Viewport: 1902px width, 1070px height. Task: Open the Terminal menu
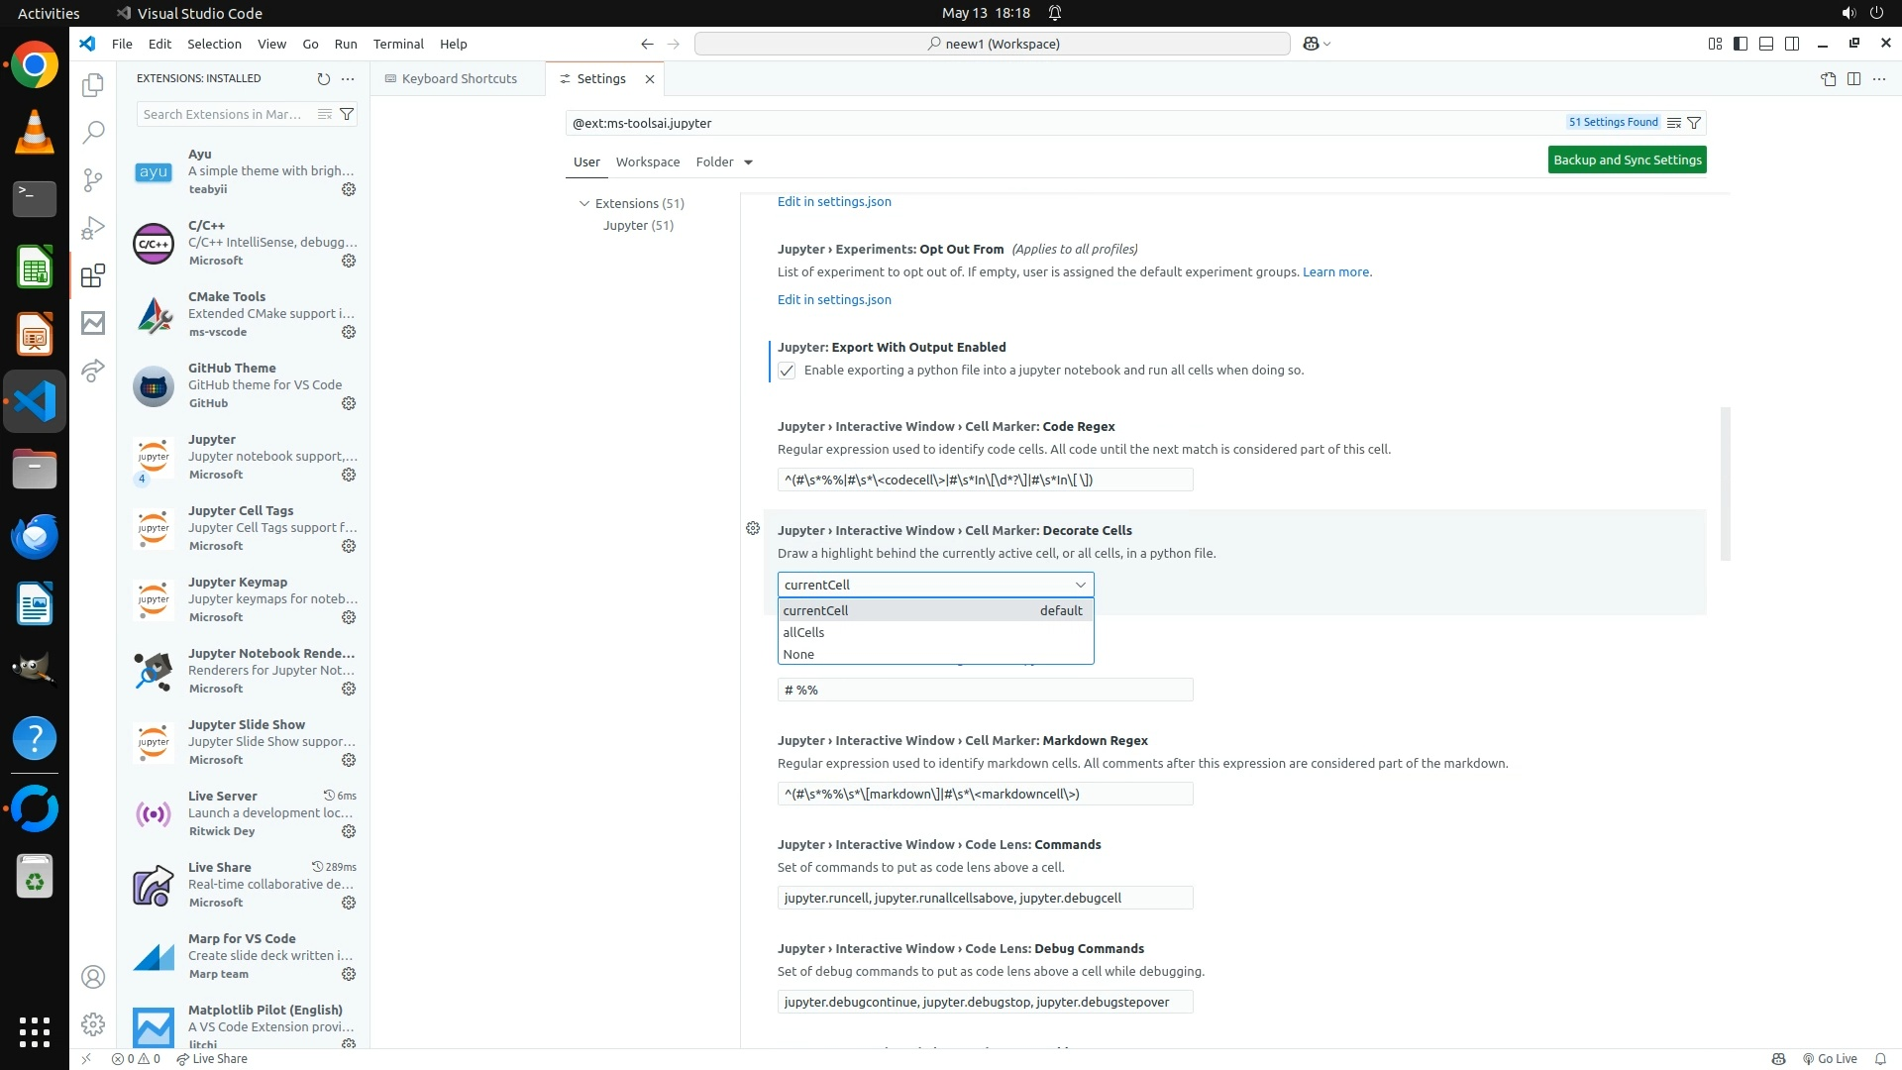tap(398, 44)
